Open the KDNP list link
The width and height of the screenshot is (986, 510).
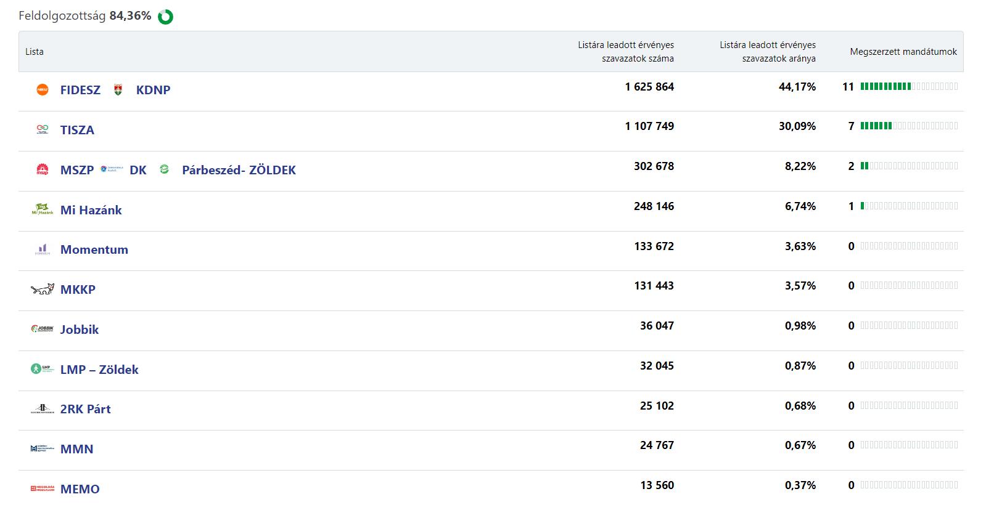coord(153,90)
